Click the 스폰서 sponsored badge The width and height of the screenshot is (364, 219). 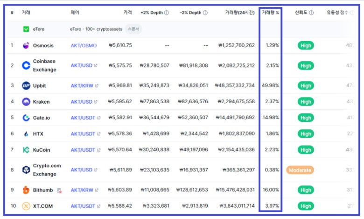click(x=133, y=29)
